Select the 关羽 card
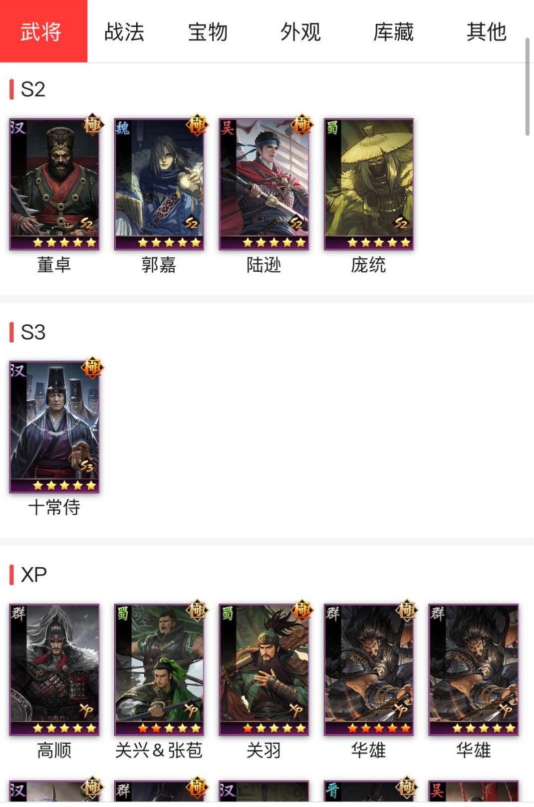The image size is (534, 807). 264,670
